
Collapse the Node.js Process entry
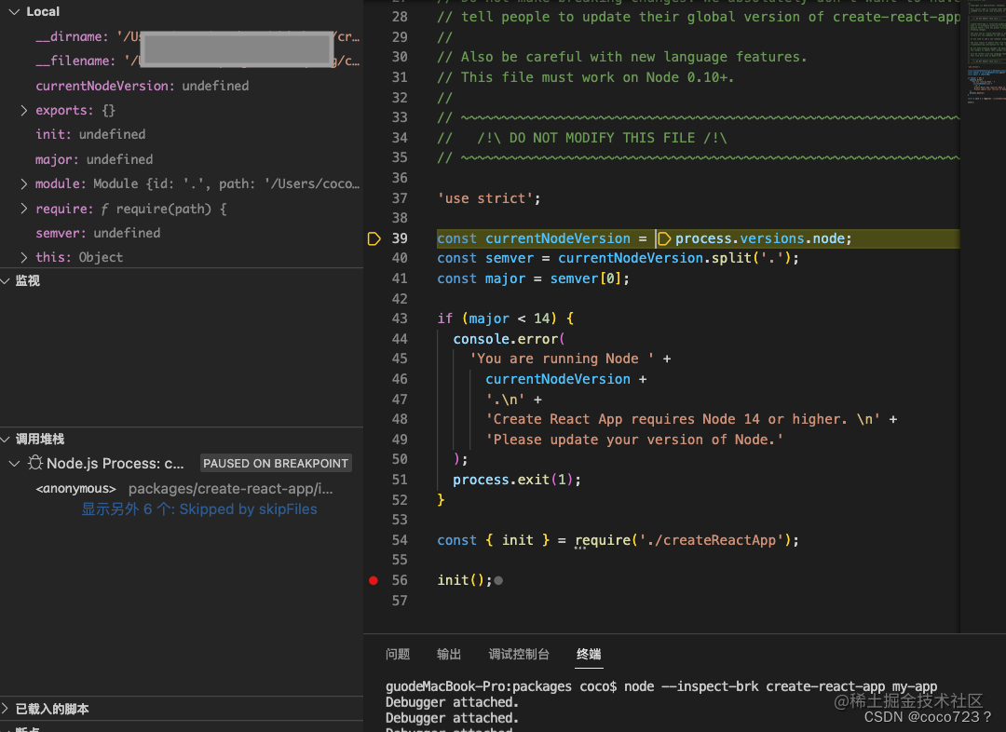point(14,463)
